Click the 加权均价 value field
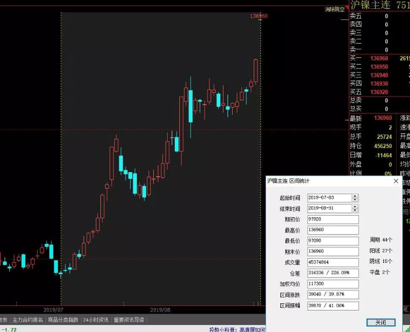 point(333,284)
